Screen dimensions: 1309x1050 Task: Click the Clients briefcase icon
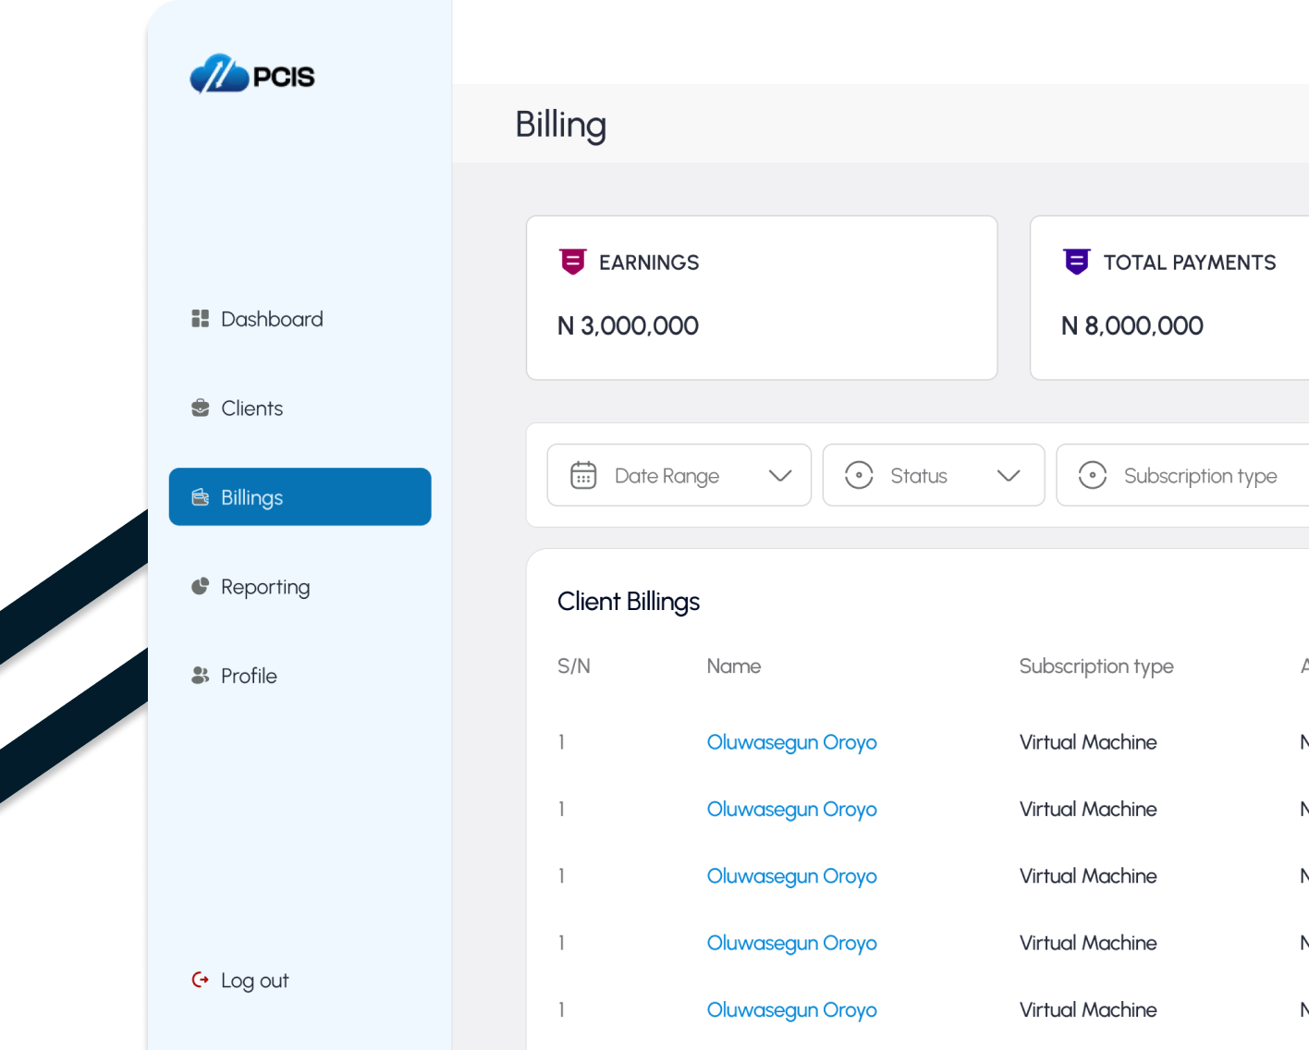(x=200, y=408)
